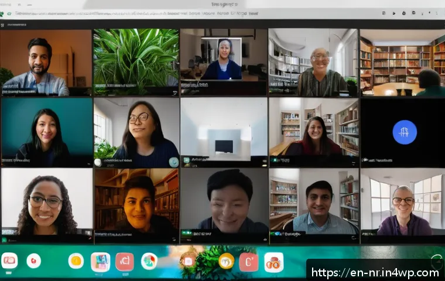Open the rightmost white dock icon with orange circles

274,262
